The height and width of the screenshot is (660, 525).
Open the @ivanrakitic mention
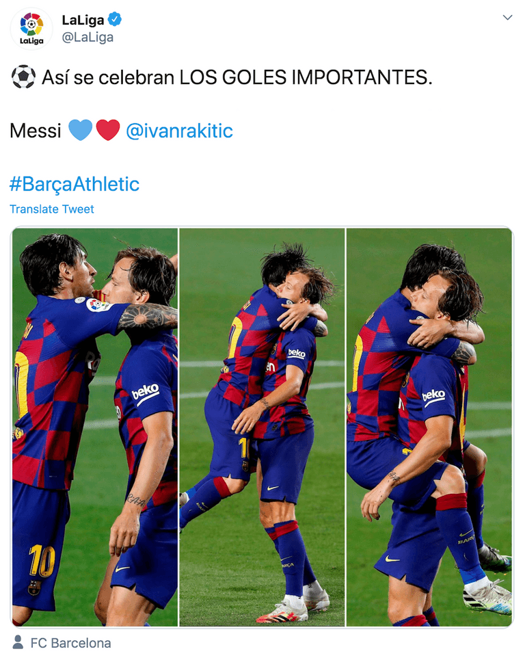pos(179,131)
